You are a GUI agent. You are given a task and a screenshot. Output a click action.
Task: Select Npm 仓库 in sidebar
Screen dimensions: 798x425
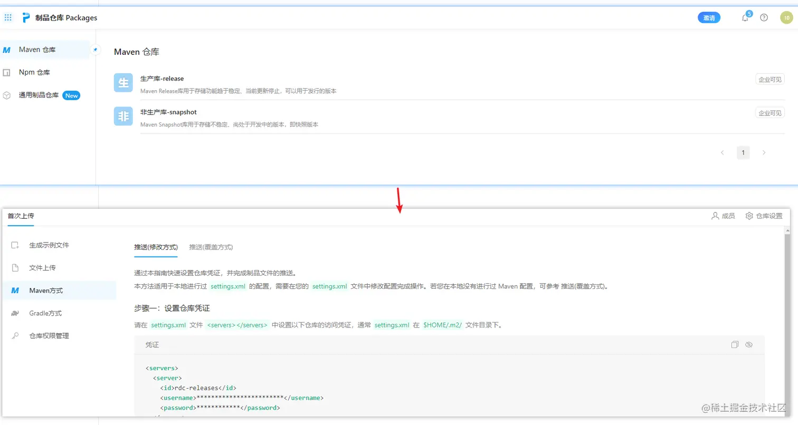tap(45, 72)
